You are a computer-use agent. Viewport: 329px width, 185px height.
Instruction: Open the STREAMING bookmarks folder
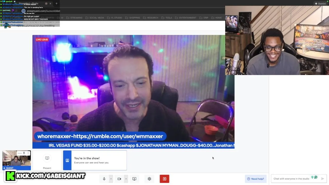tap(74, 18)
